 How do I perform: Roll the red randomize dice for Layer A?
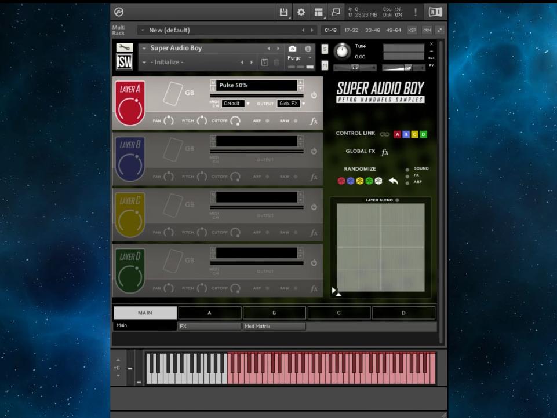(340, 179)
